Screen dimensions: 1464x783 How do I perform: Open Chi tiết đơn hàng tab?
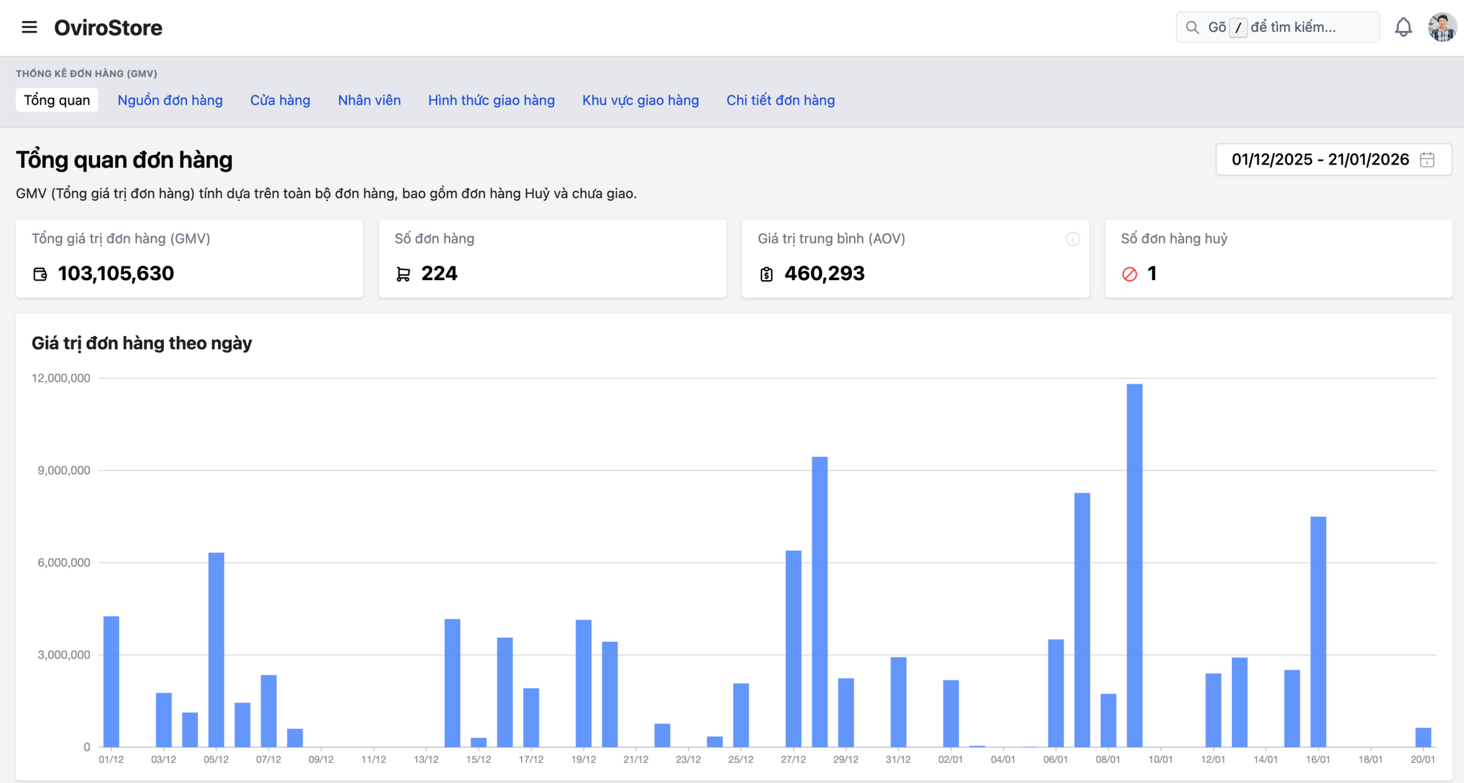[781, 100]
